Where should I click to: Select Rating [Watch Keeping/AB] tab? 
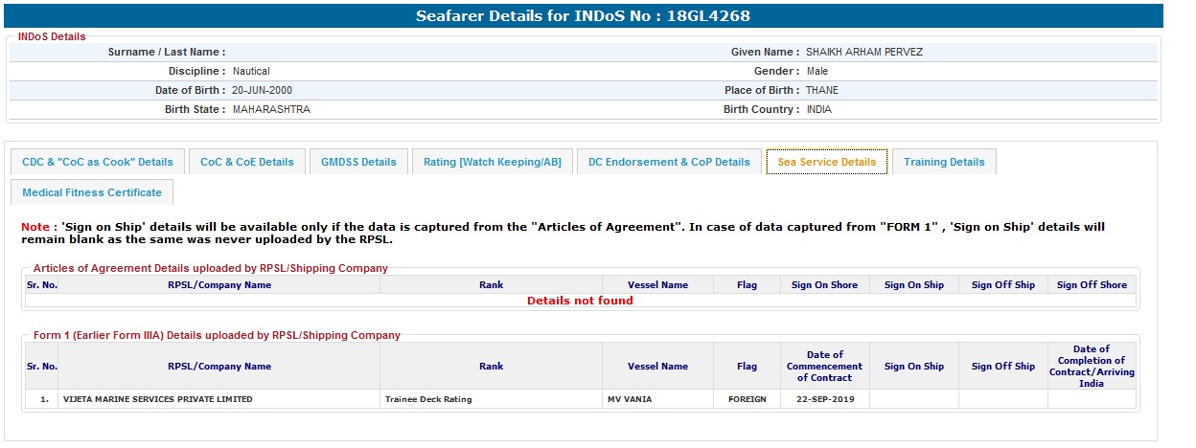(x=493, y=162)
